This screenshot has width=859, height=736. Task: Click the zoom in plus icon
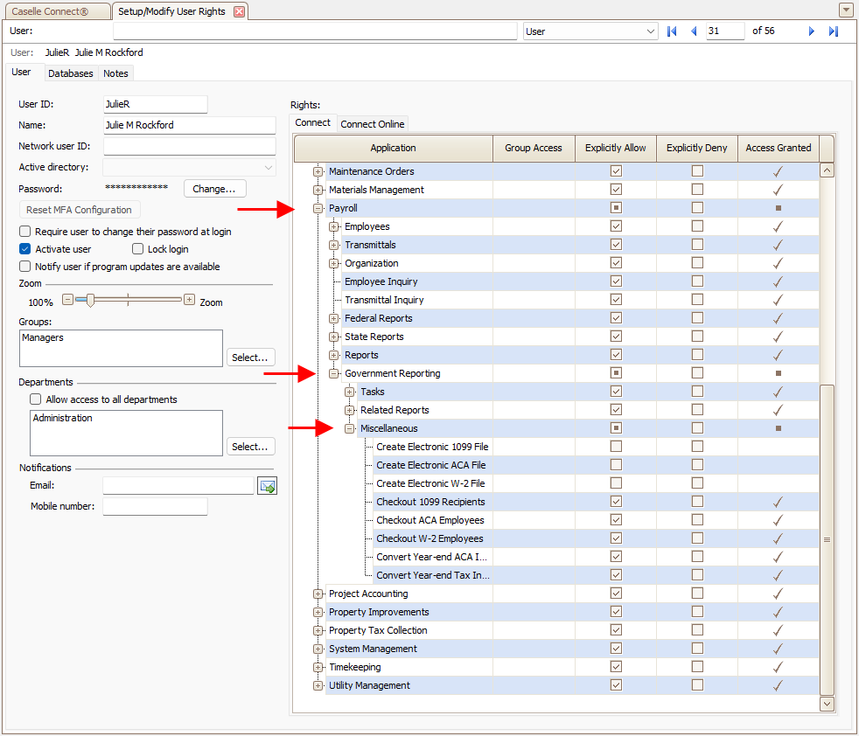tap(189, 300)
